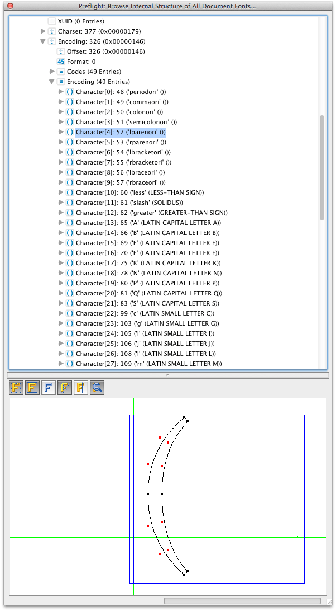Select Character[27]: 109 'm' row

click(148, 364)
